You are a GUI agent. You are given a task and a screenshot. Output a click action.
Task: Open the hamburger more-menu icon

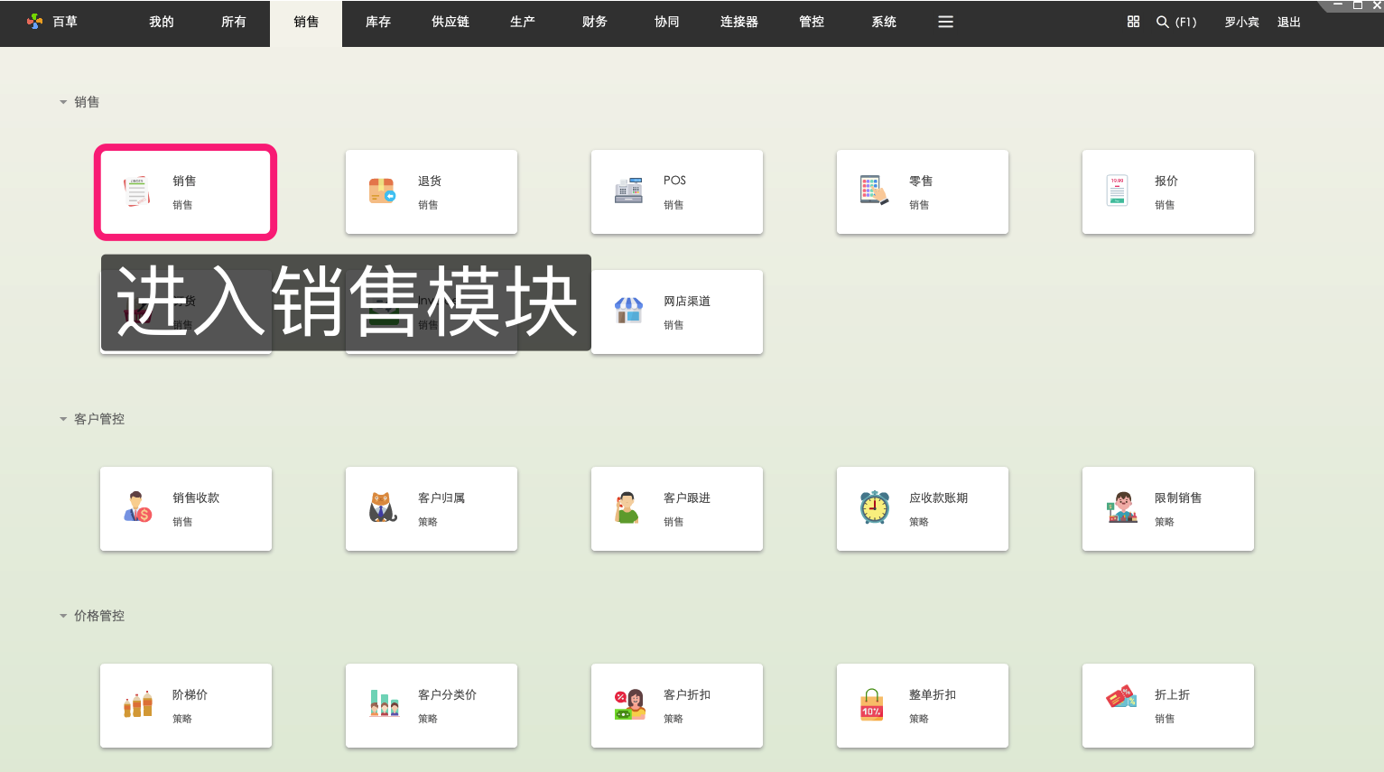tap(945, 22)
